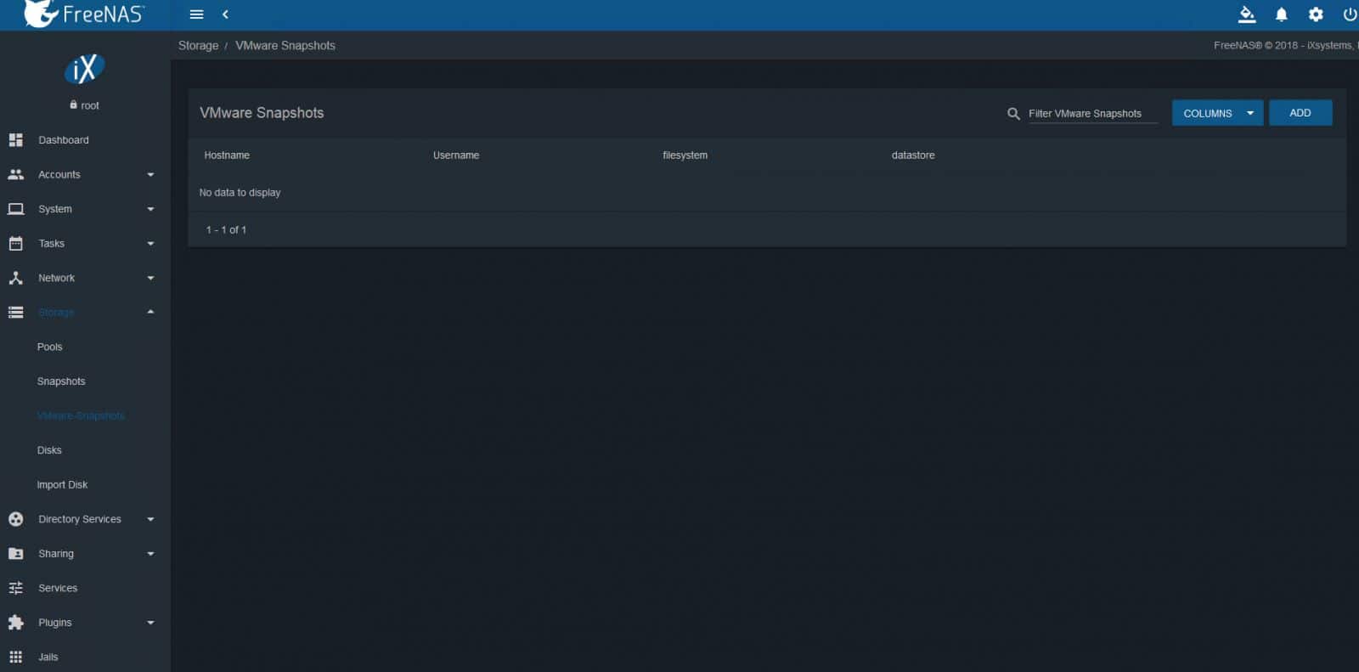Expand the System menu arrow

click(x=150, y=209)
